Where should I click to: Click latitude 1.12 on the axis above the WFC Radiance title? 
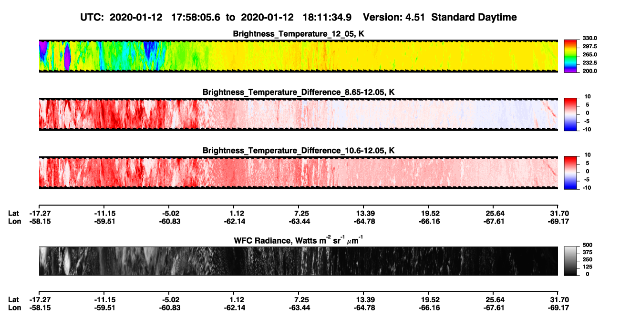(237, 213)
